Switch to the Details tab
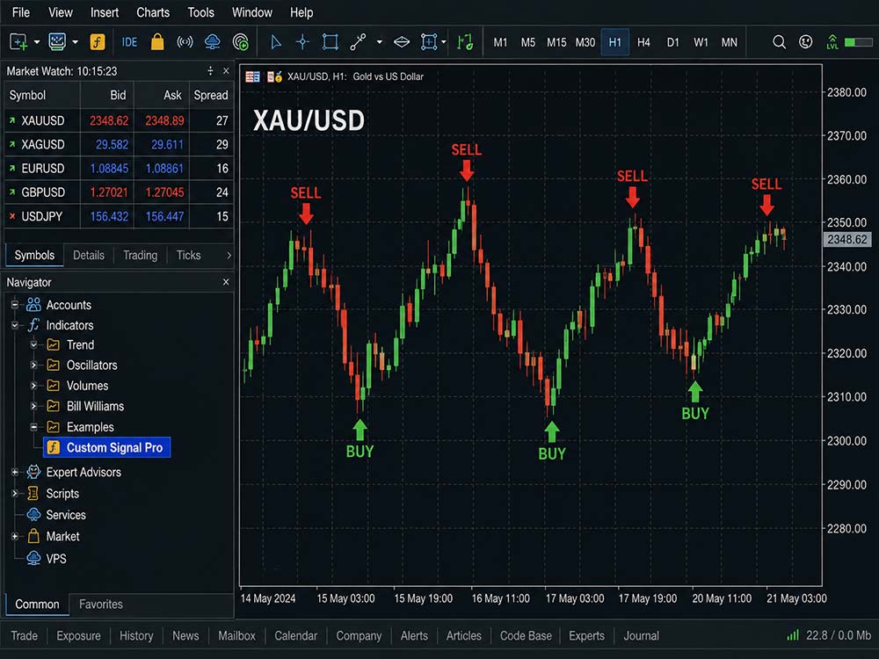879x659 pixels. (89, 255)
